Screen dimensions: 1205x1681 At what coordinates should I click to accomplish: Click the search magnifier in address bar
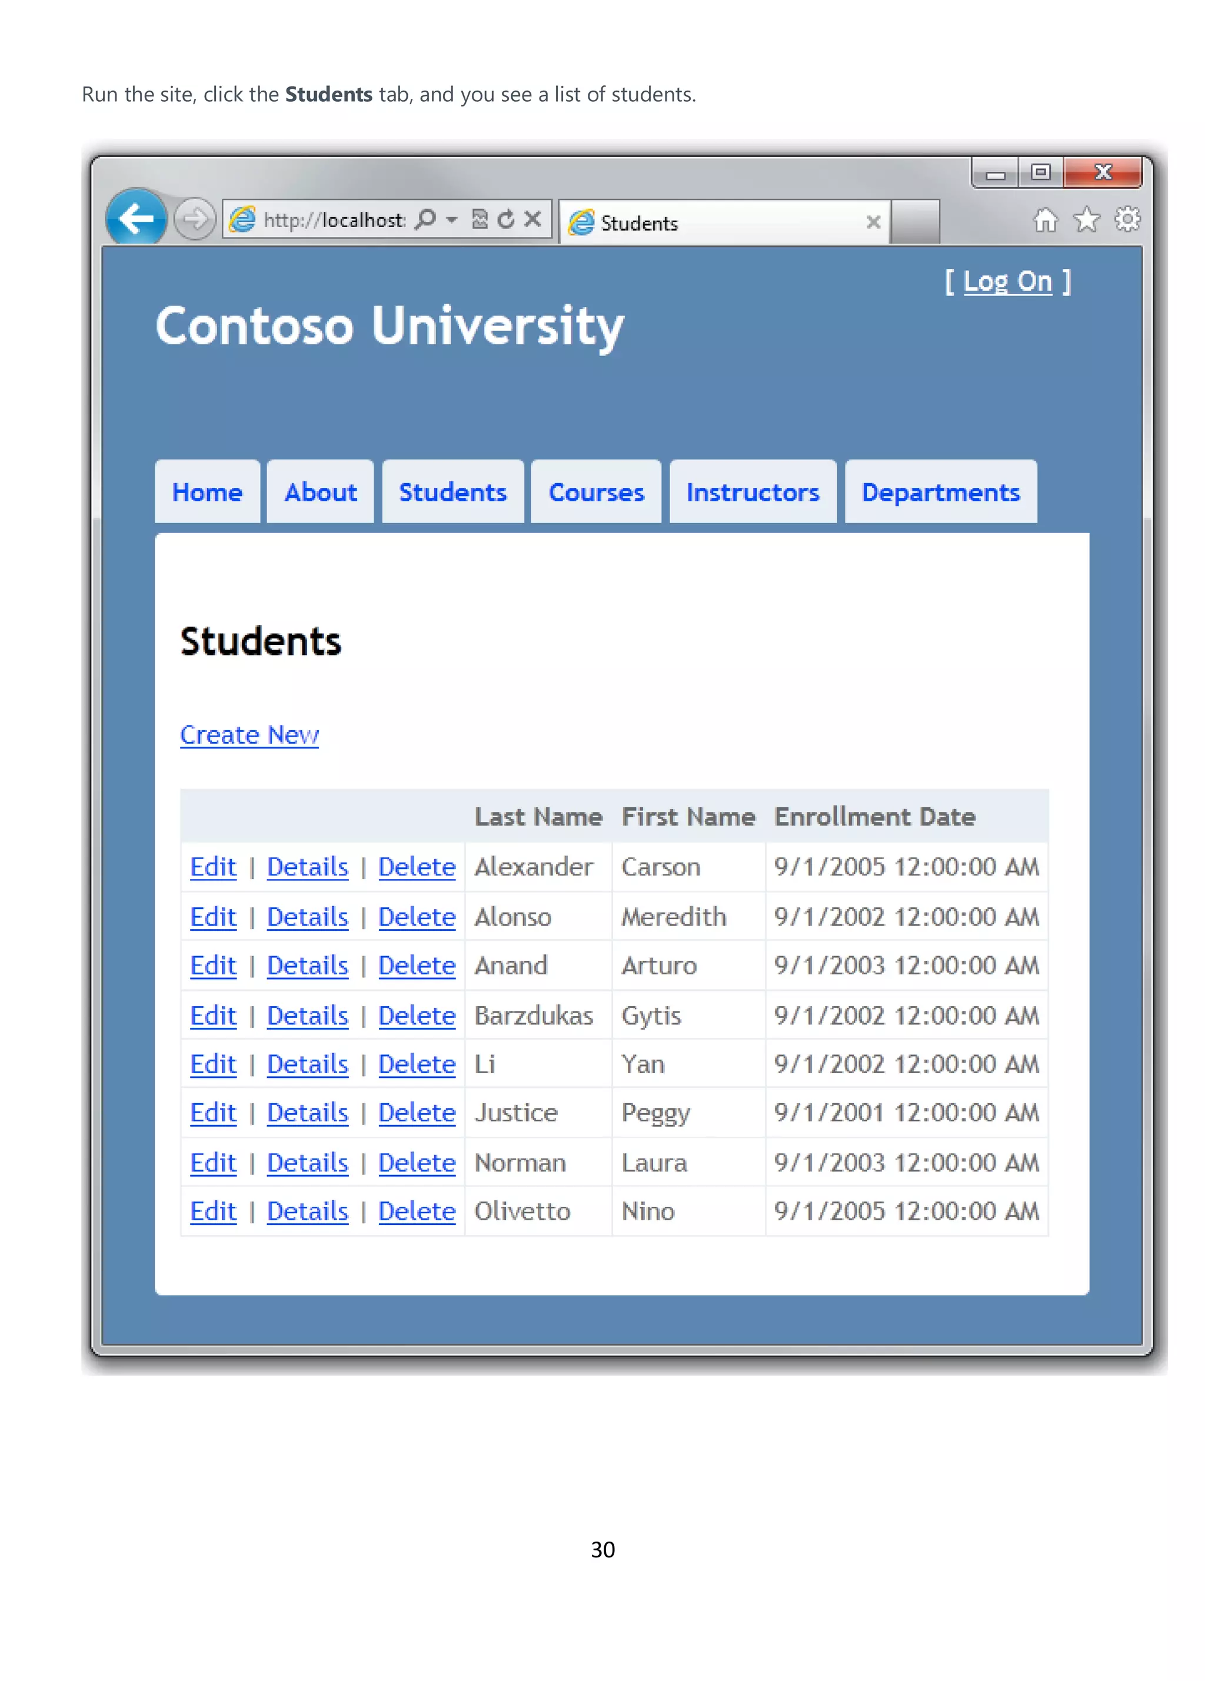pos(425,219)
